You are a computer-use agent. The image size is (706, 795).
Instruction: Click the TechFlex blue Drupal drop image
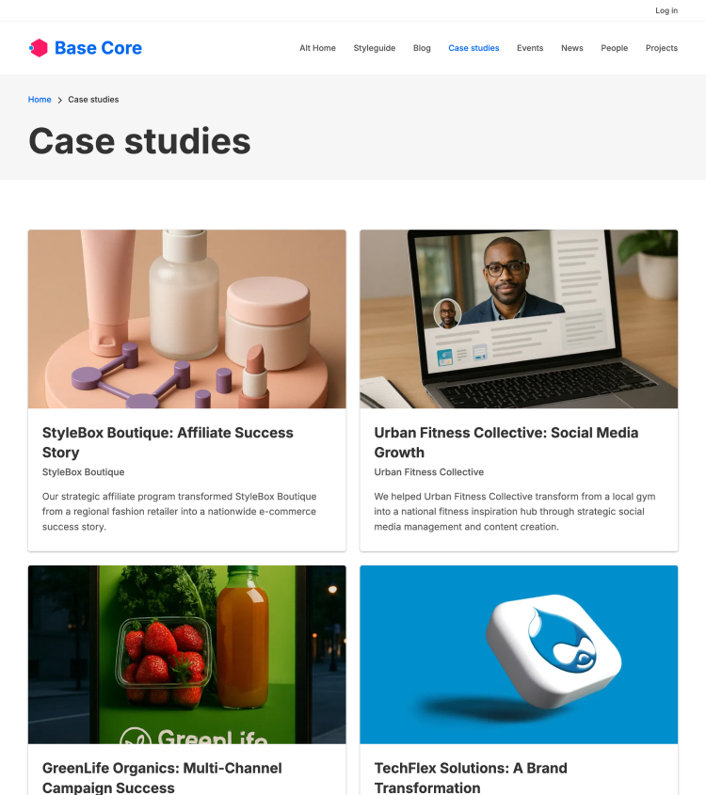519,655
